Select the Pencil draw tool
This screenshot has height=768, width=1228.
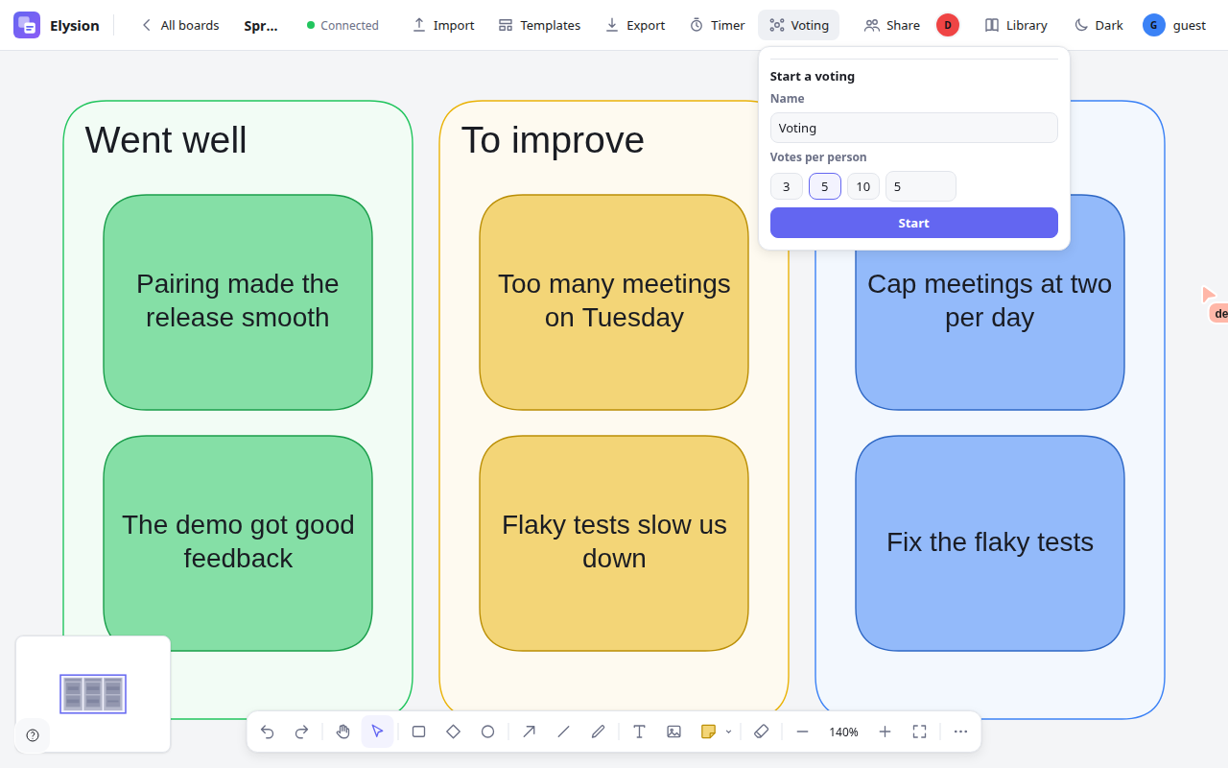(x=598, y=732)
